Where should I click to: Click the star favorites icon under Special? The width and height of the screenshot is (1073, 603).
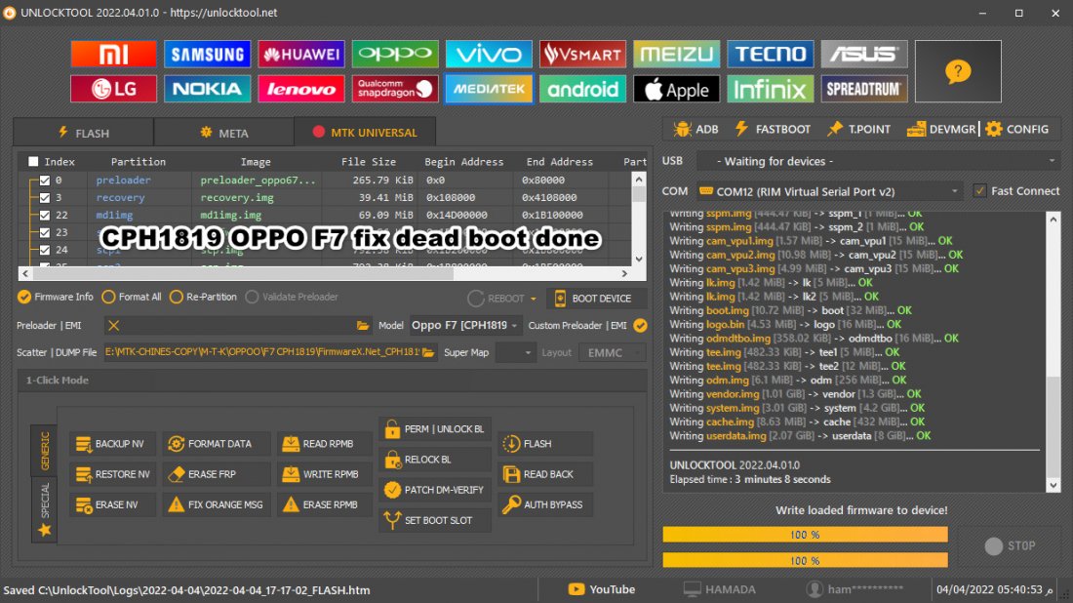point(45,530)
